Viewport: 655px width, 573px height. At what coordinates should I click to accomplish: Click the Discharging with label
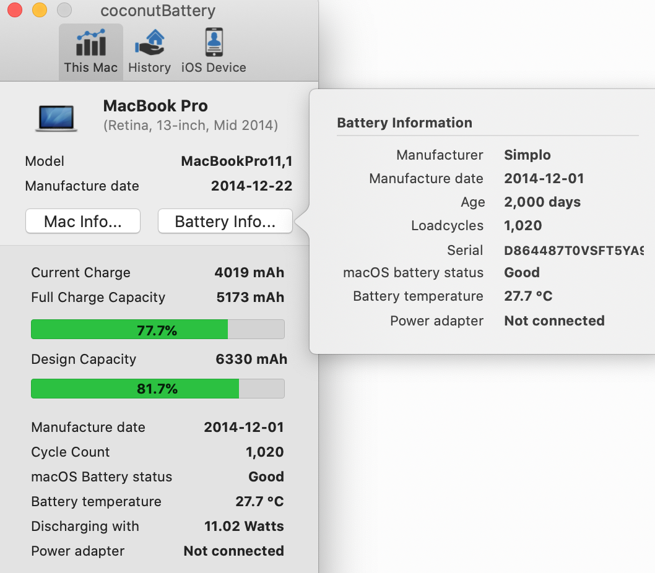click(x=85, y=526)
